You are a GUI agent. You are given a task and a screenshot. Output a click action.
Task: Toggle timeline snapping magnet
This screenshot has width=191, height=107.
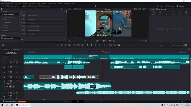[87, 45]
